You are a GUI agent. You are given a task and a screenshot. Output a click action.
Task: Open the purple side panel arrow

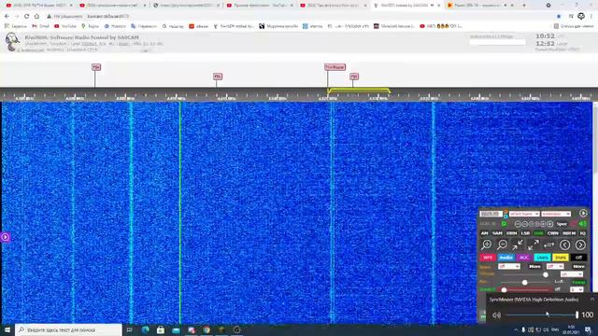[5, 237]
